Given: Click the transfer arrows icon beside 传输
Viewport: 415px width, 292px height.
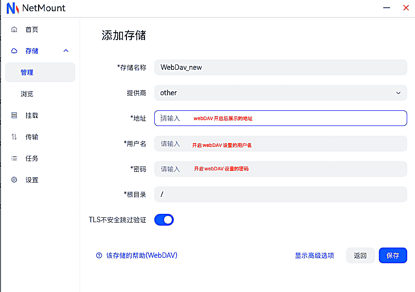Looking at the screenshot, I should click(14, 137).
